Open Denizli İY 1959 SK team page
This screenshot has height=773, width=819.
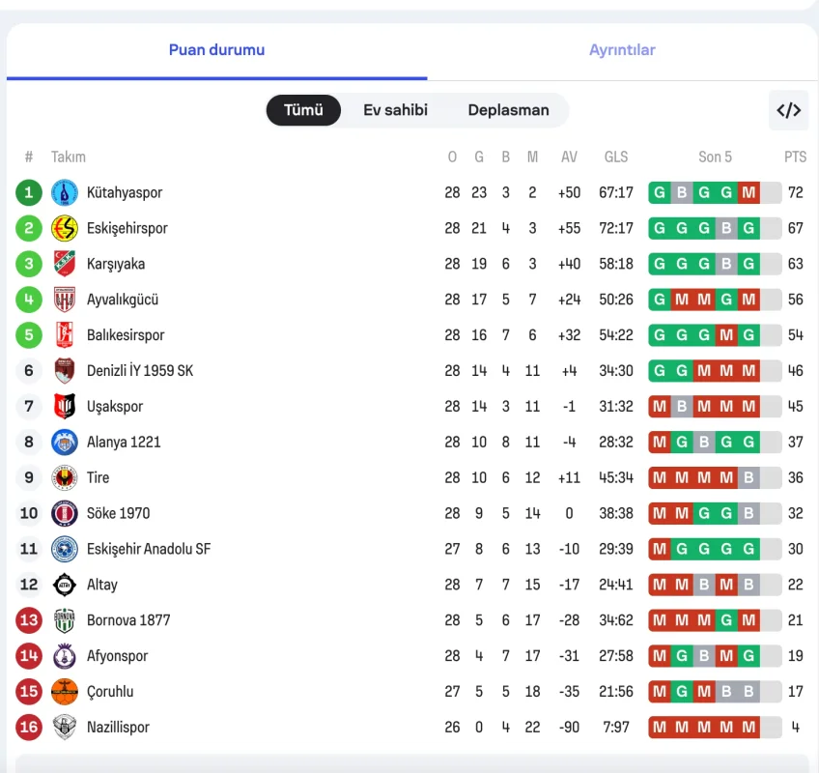(x=140, y=371)
